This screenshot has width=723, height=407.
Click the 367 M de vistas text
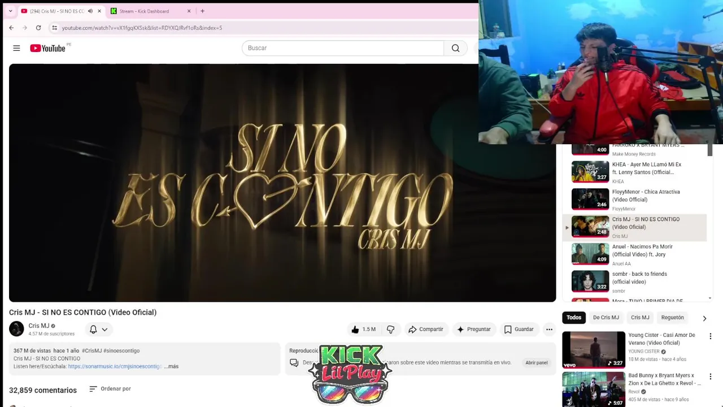(x=32, y=350)
